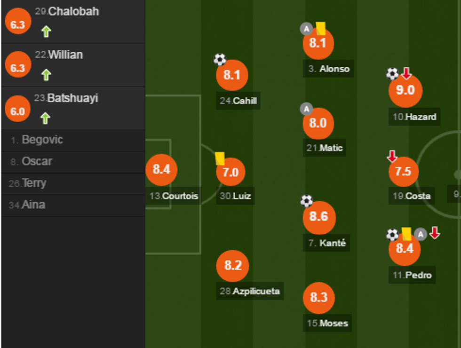Click the assist badge above Matic

tap(306, 109)
